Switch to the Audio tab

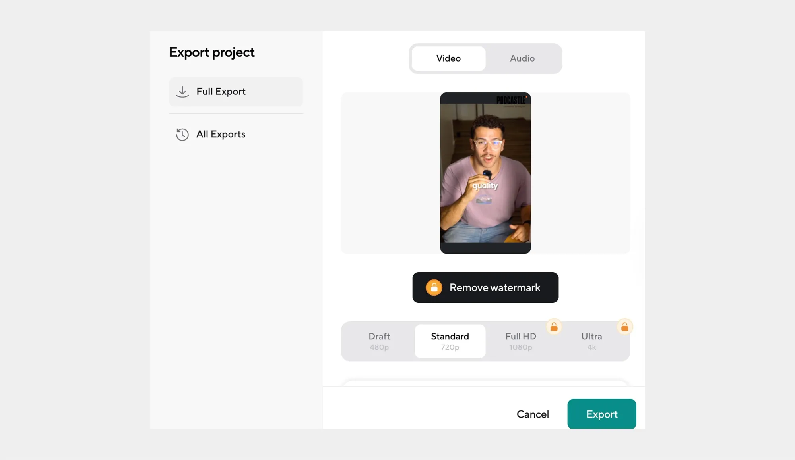522,58
